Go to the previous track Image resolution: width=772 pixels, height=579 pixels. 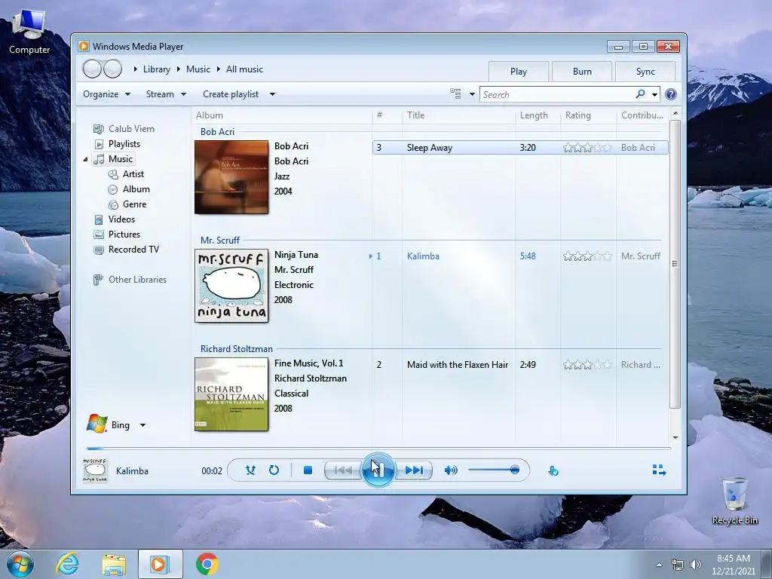coord(343,470)
